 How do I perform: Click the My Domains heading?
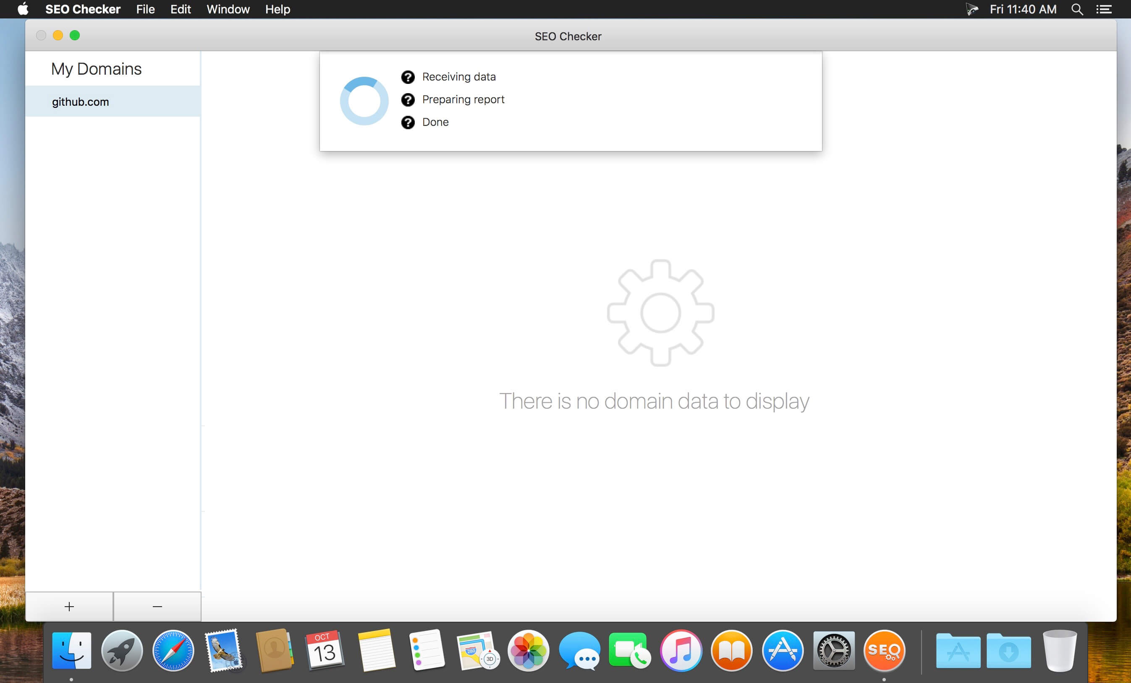click(97, 69)
